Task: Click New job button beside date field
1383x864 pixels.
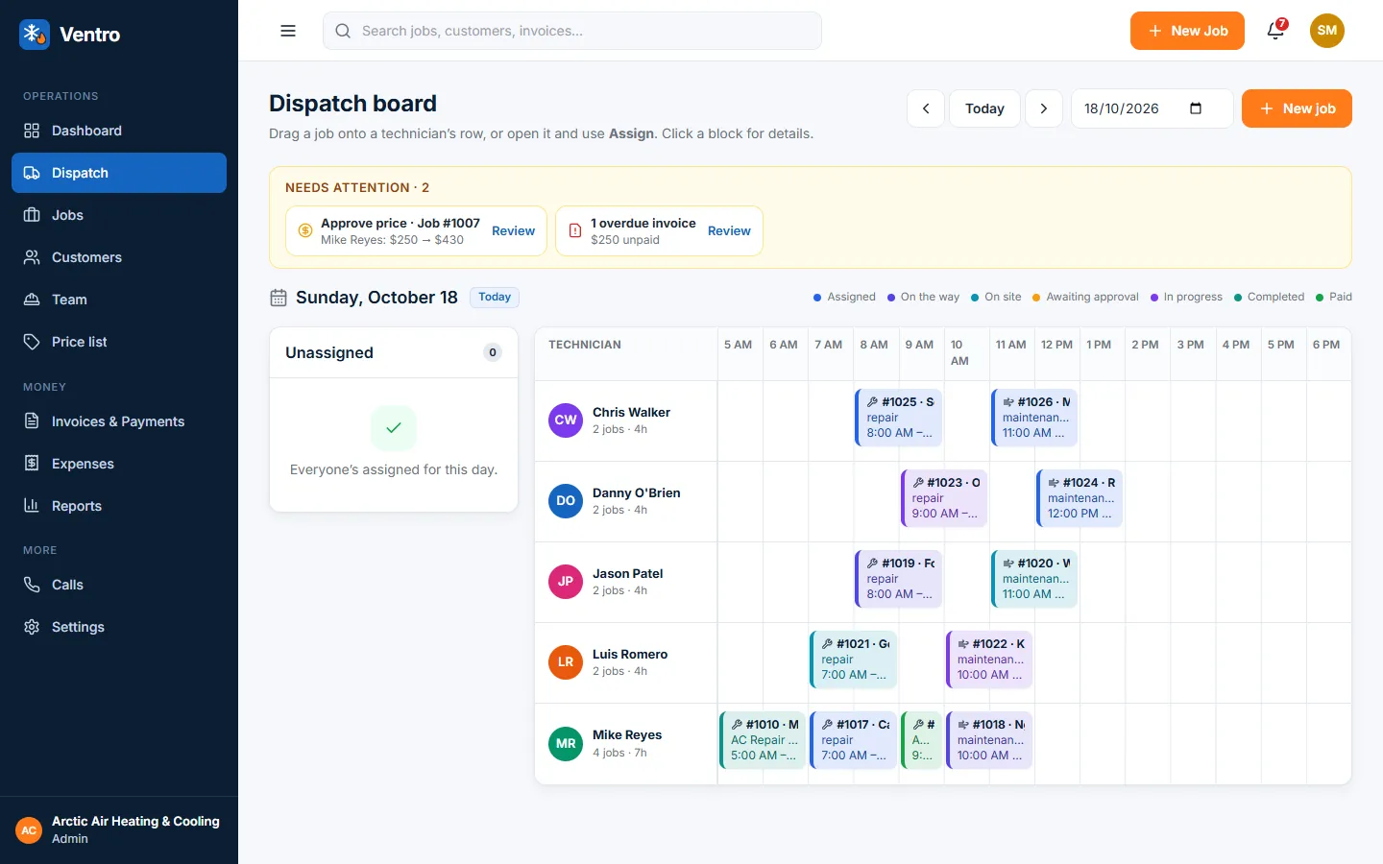Action: [x=1297, y=108]
